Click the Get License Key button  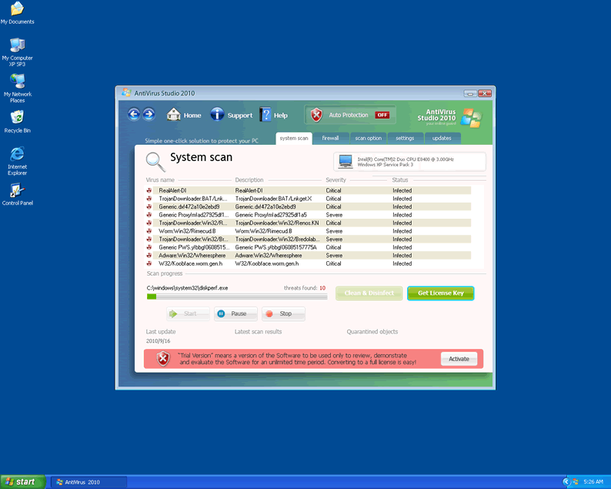pos(440,293)
